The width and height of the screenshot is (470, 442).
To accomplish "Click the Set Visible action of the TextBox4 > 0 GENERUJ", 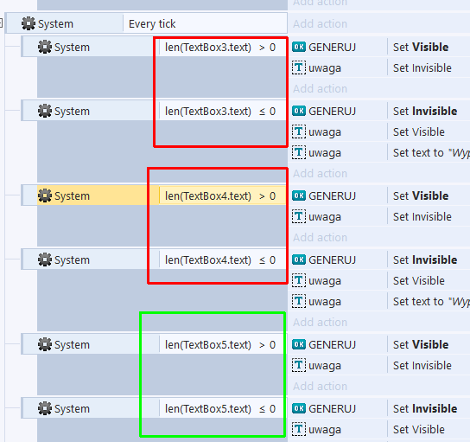I will [421, 196].
